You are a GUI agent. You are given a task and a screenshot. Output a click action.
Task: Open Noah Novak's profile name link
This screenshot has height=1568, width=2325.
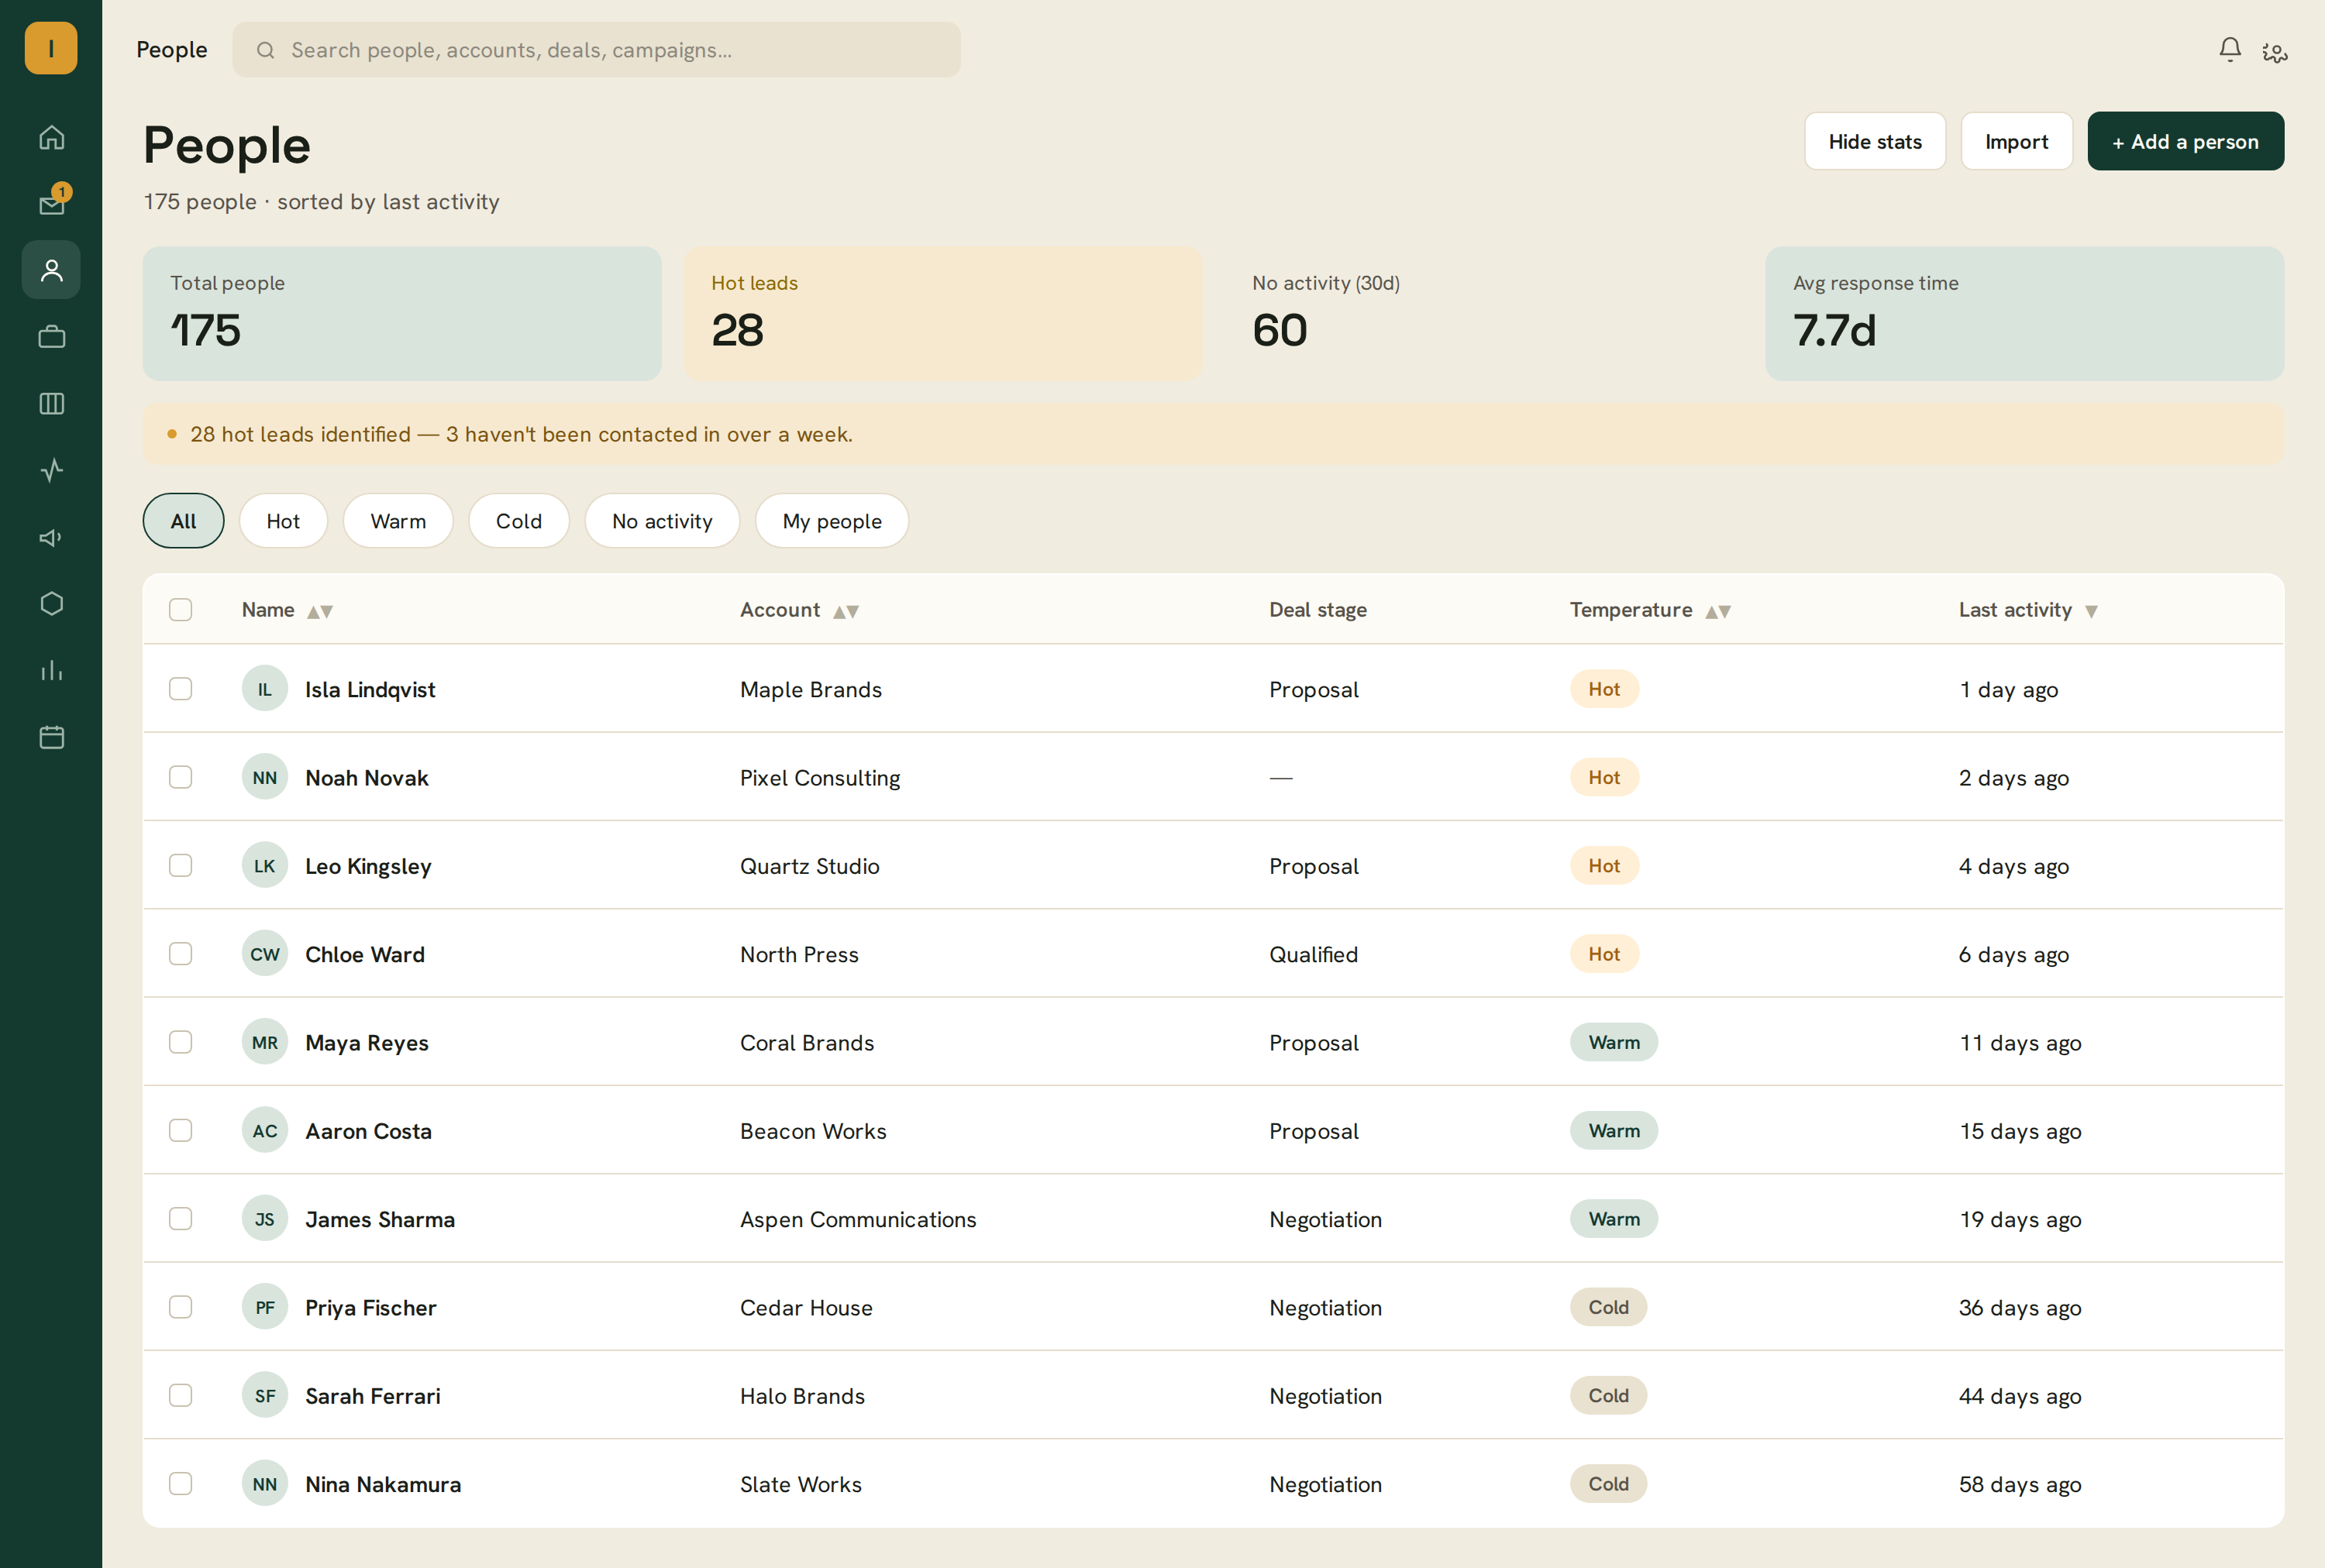[x=367, y=777]
